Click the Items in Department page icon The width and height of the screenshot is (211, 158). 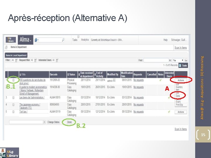click(6, 47)
